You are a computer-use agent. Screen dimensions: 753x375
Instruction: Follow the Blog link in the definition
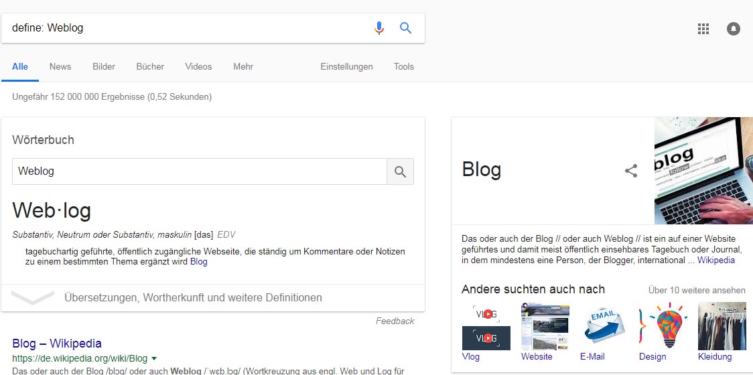tap(199, 262)
